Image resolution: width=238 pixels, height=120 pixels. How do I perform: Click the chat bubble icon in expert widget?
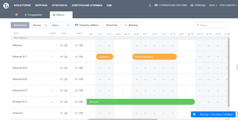point(194,114)
